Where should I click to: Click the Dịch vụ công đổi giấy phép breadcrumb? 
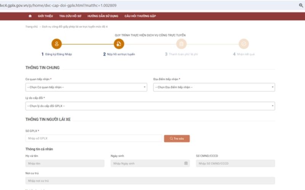click(75, 27)
